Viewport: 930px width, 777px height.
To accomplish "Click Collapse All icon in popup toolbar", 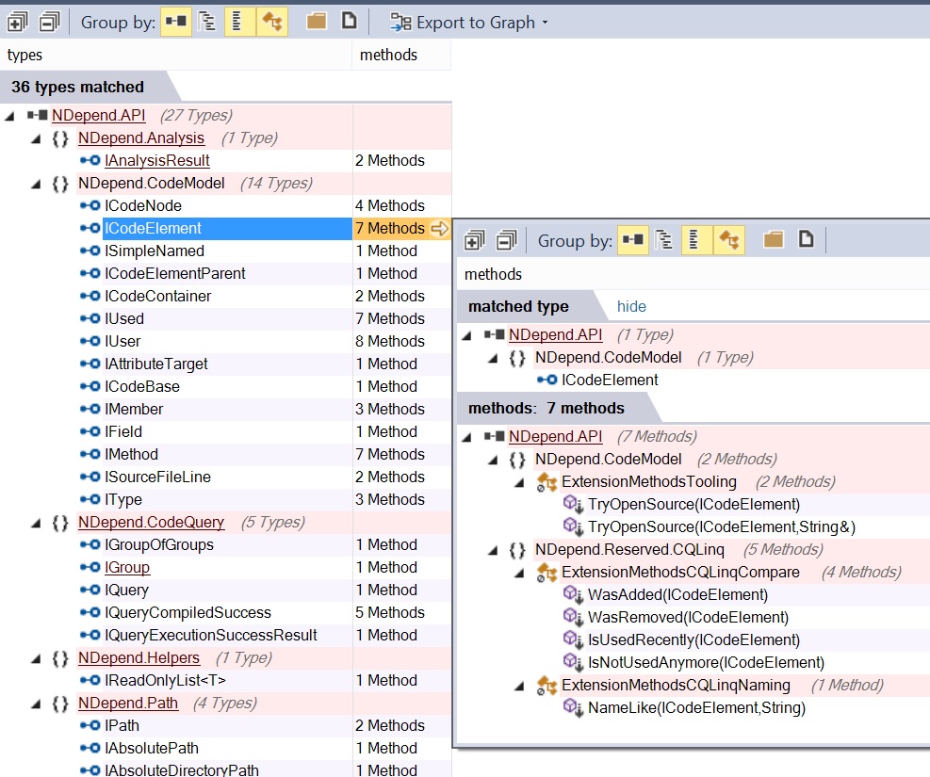I will tap(507, 240).
